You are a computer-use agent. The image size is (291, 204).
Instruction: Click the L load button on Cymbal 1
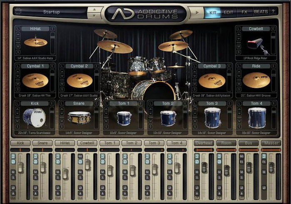[x=17, y=66]
